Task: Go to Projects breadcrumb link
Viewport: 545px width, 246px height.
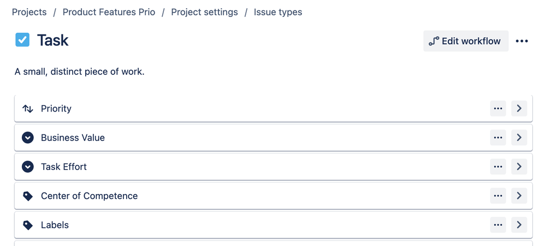Action: (x=29, y=12)
